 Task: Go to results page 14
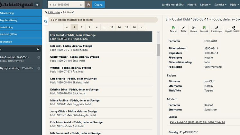pyautogui.click(x=119, y=27)
